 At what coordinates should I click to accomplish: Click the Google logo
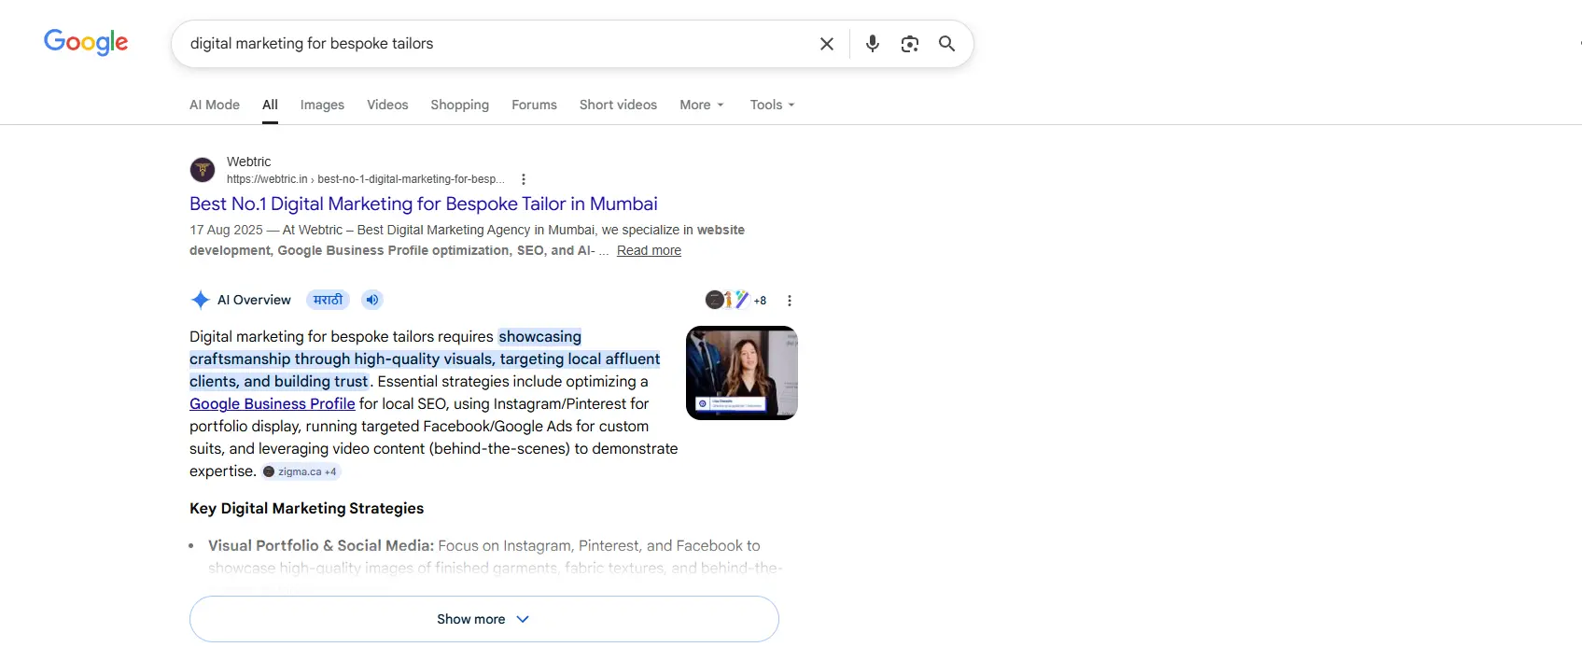(x=86, y=42)
